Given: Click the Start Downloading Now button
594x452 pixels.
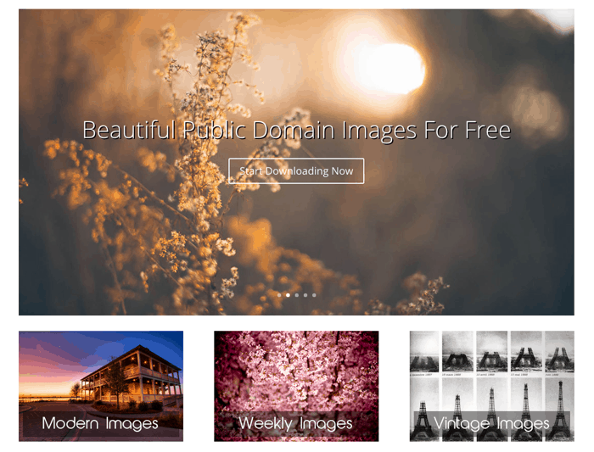Looking at the screenshot, I should point(296,170).
